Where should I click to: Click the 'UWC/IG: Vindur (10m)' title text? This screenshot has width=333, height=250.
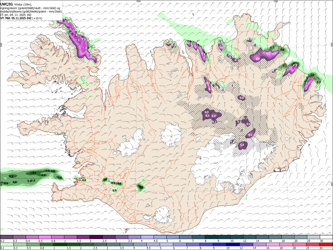click(16, 4)
